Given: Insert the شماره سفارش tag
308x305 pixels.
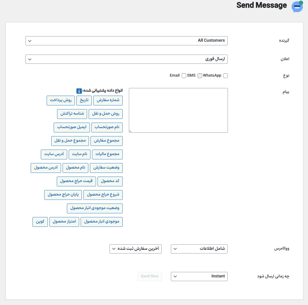Looking at the screenshot, I should [x=108, y=101].
